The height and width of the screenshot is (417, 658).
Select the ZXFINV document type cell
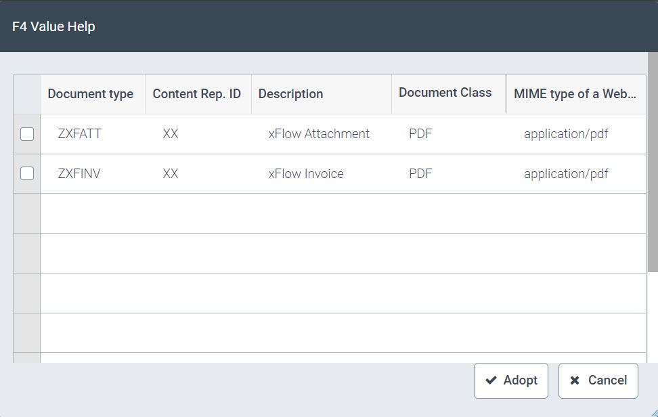[x=79, y=174]
